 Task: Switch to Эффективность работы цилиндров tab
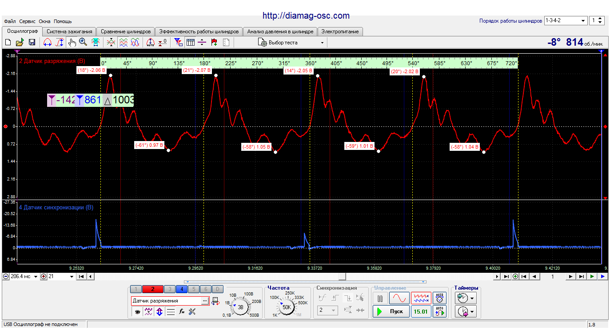click(199, 31)
